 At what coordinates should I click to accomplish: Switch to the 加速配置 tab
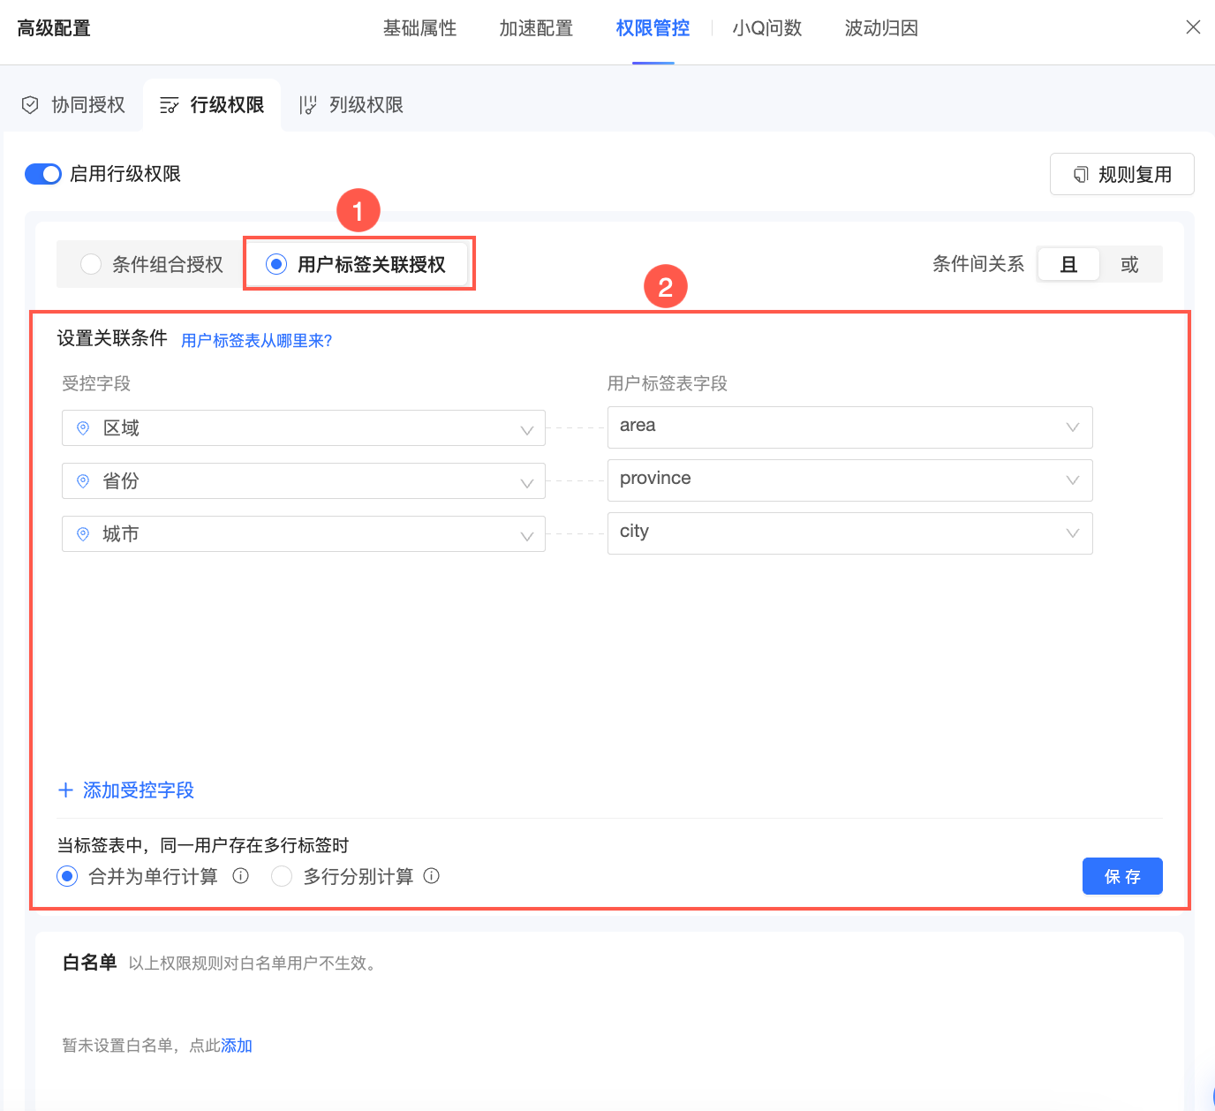coord(537,28)
